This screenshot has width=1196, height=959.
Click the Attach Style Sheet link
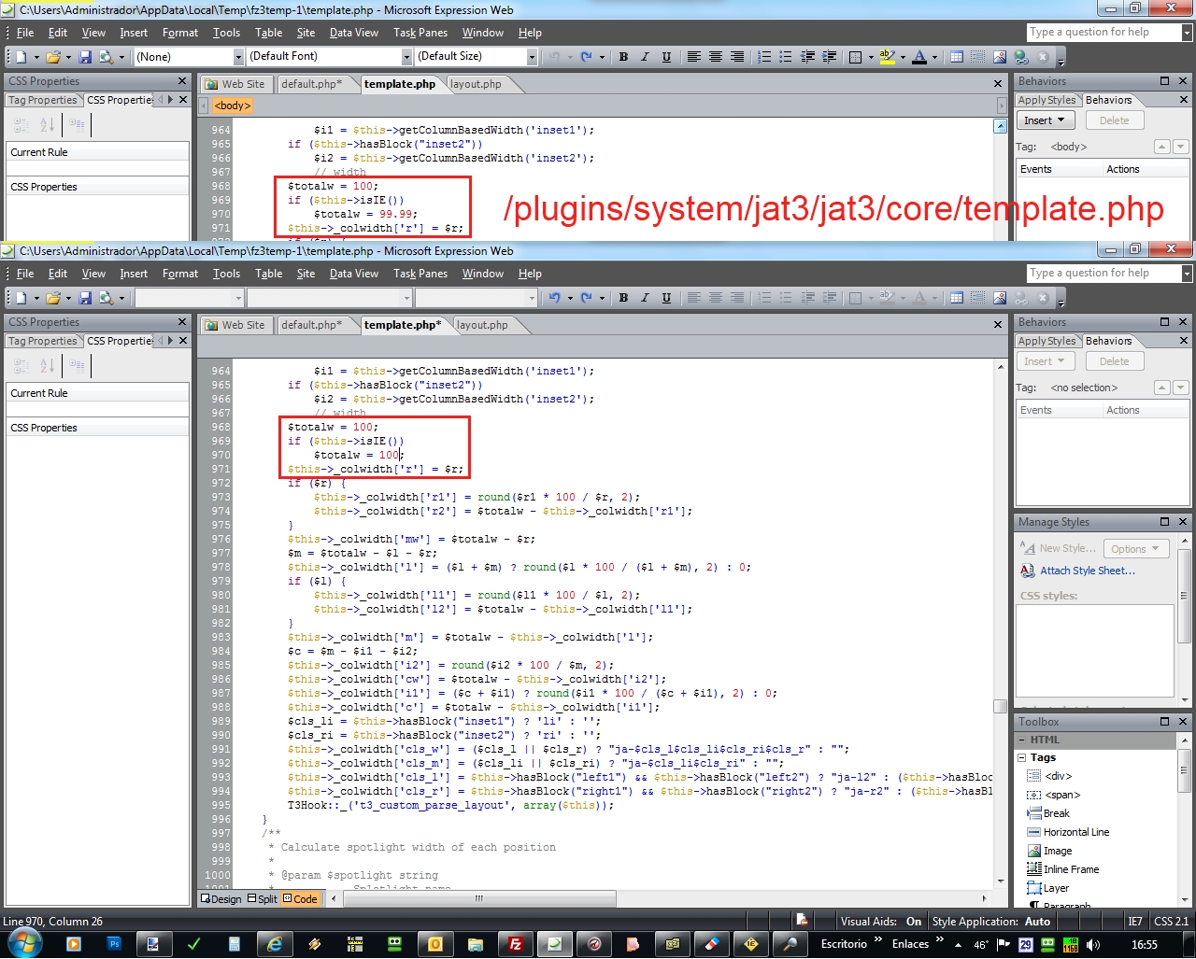click(1087, 571)
